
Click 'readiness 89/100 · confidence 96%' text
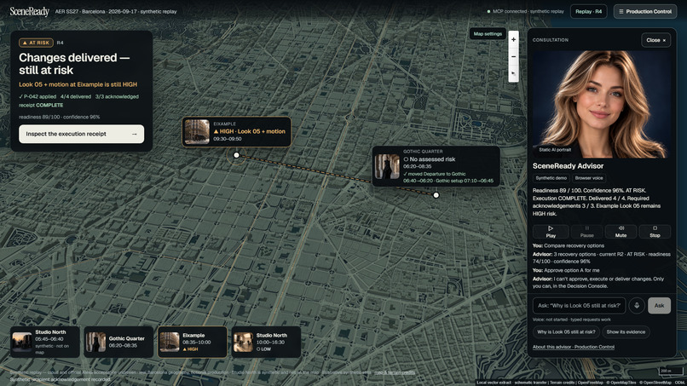pyautogui.click(x=59, y=117)
